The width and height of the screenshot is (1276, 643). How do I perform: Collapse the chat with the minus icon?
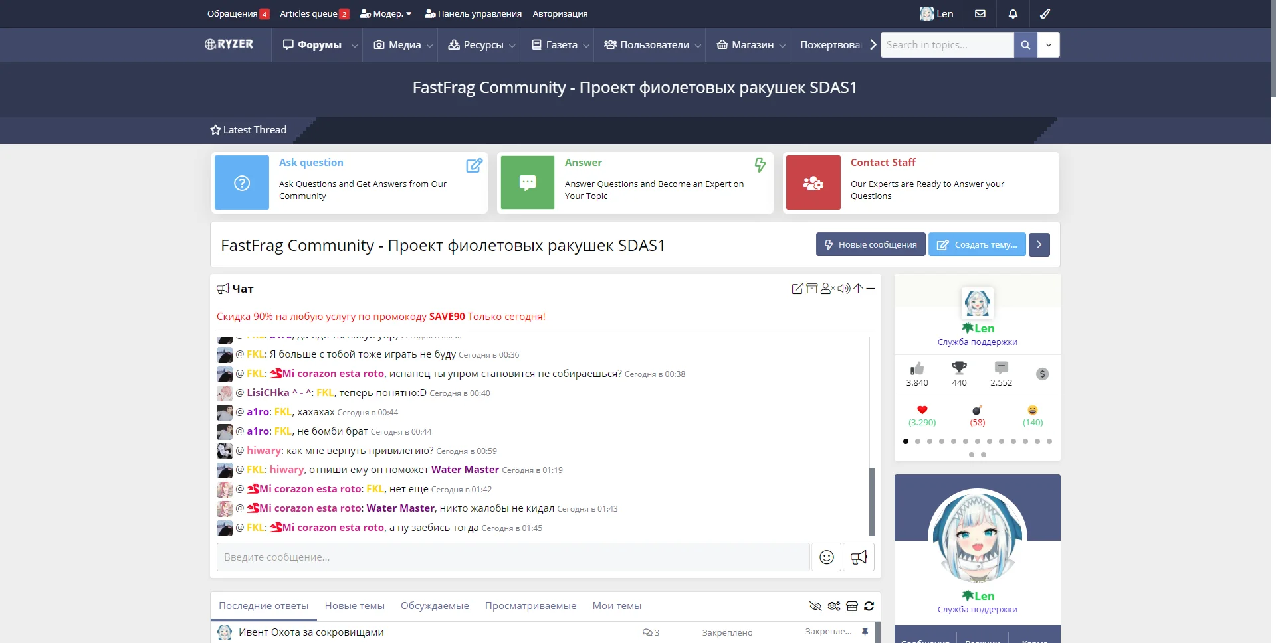[871, 289]
